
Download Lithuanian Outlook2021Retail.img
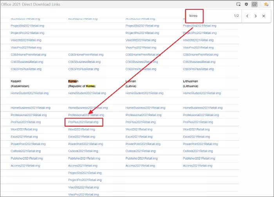pos(198,151)
